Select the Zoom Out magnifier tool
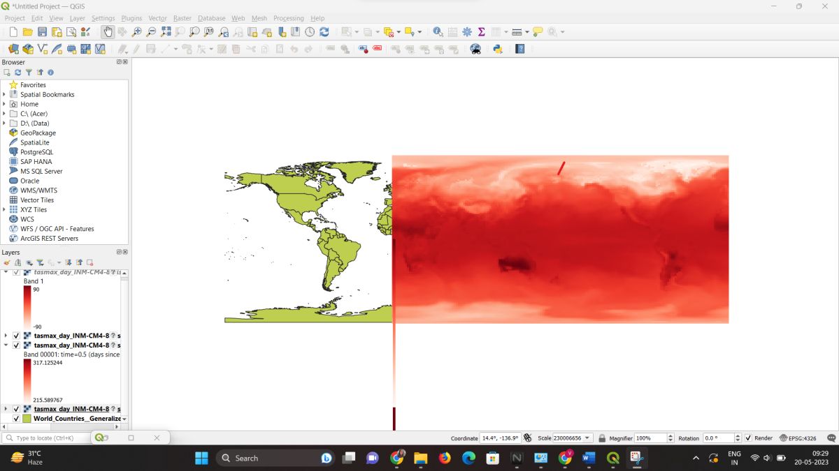839x471 pixels. click(150, 32)
